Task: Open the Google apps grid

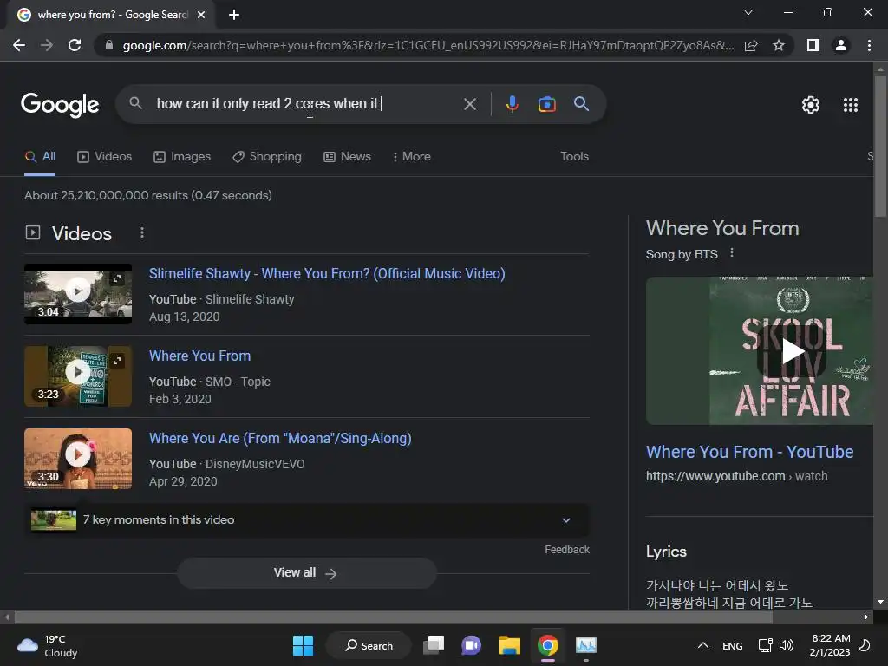Action: (851, 105)
